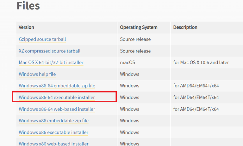Select the Description column header
243x146 pixels.
185,27
